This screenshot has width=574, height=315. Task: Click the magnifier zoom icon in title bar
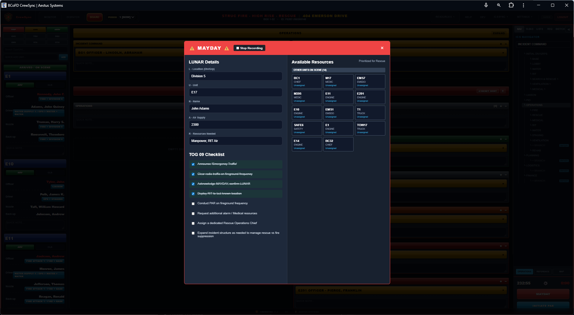point(499,5)
